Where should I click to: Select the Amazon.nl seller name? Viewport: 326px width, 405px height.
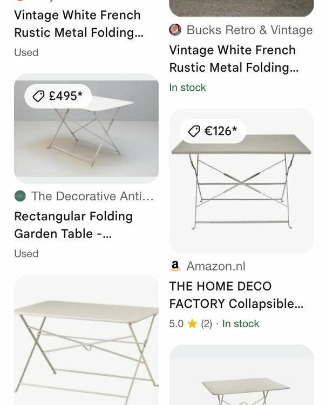click(216, 266)
